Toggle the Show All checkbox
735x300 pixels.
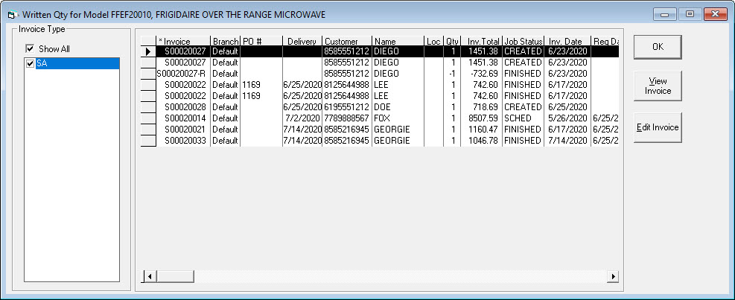[30, 48]
